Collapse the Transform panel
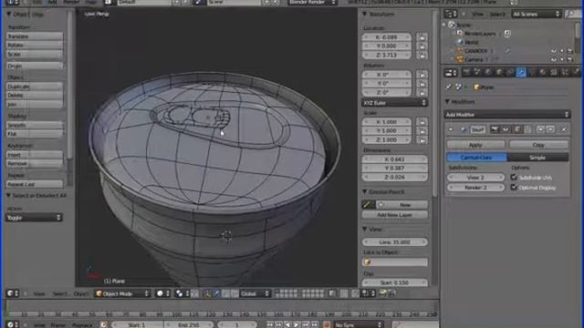The image size is (584, 328). point(365,15)
